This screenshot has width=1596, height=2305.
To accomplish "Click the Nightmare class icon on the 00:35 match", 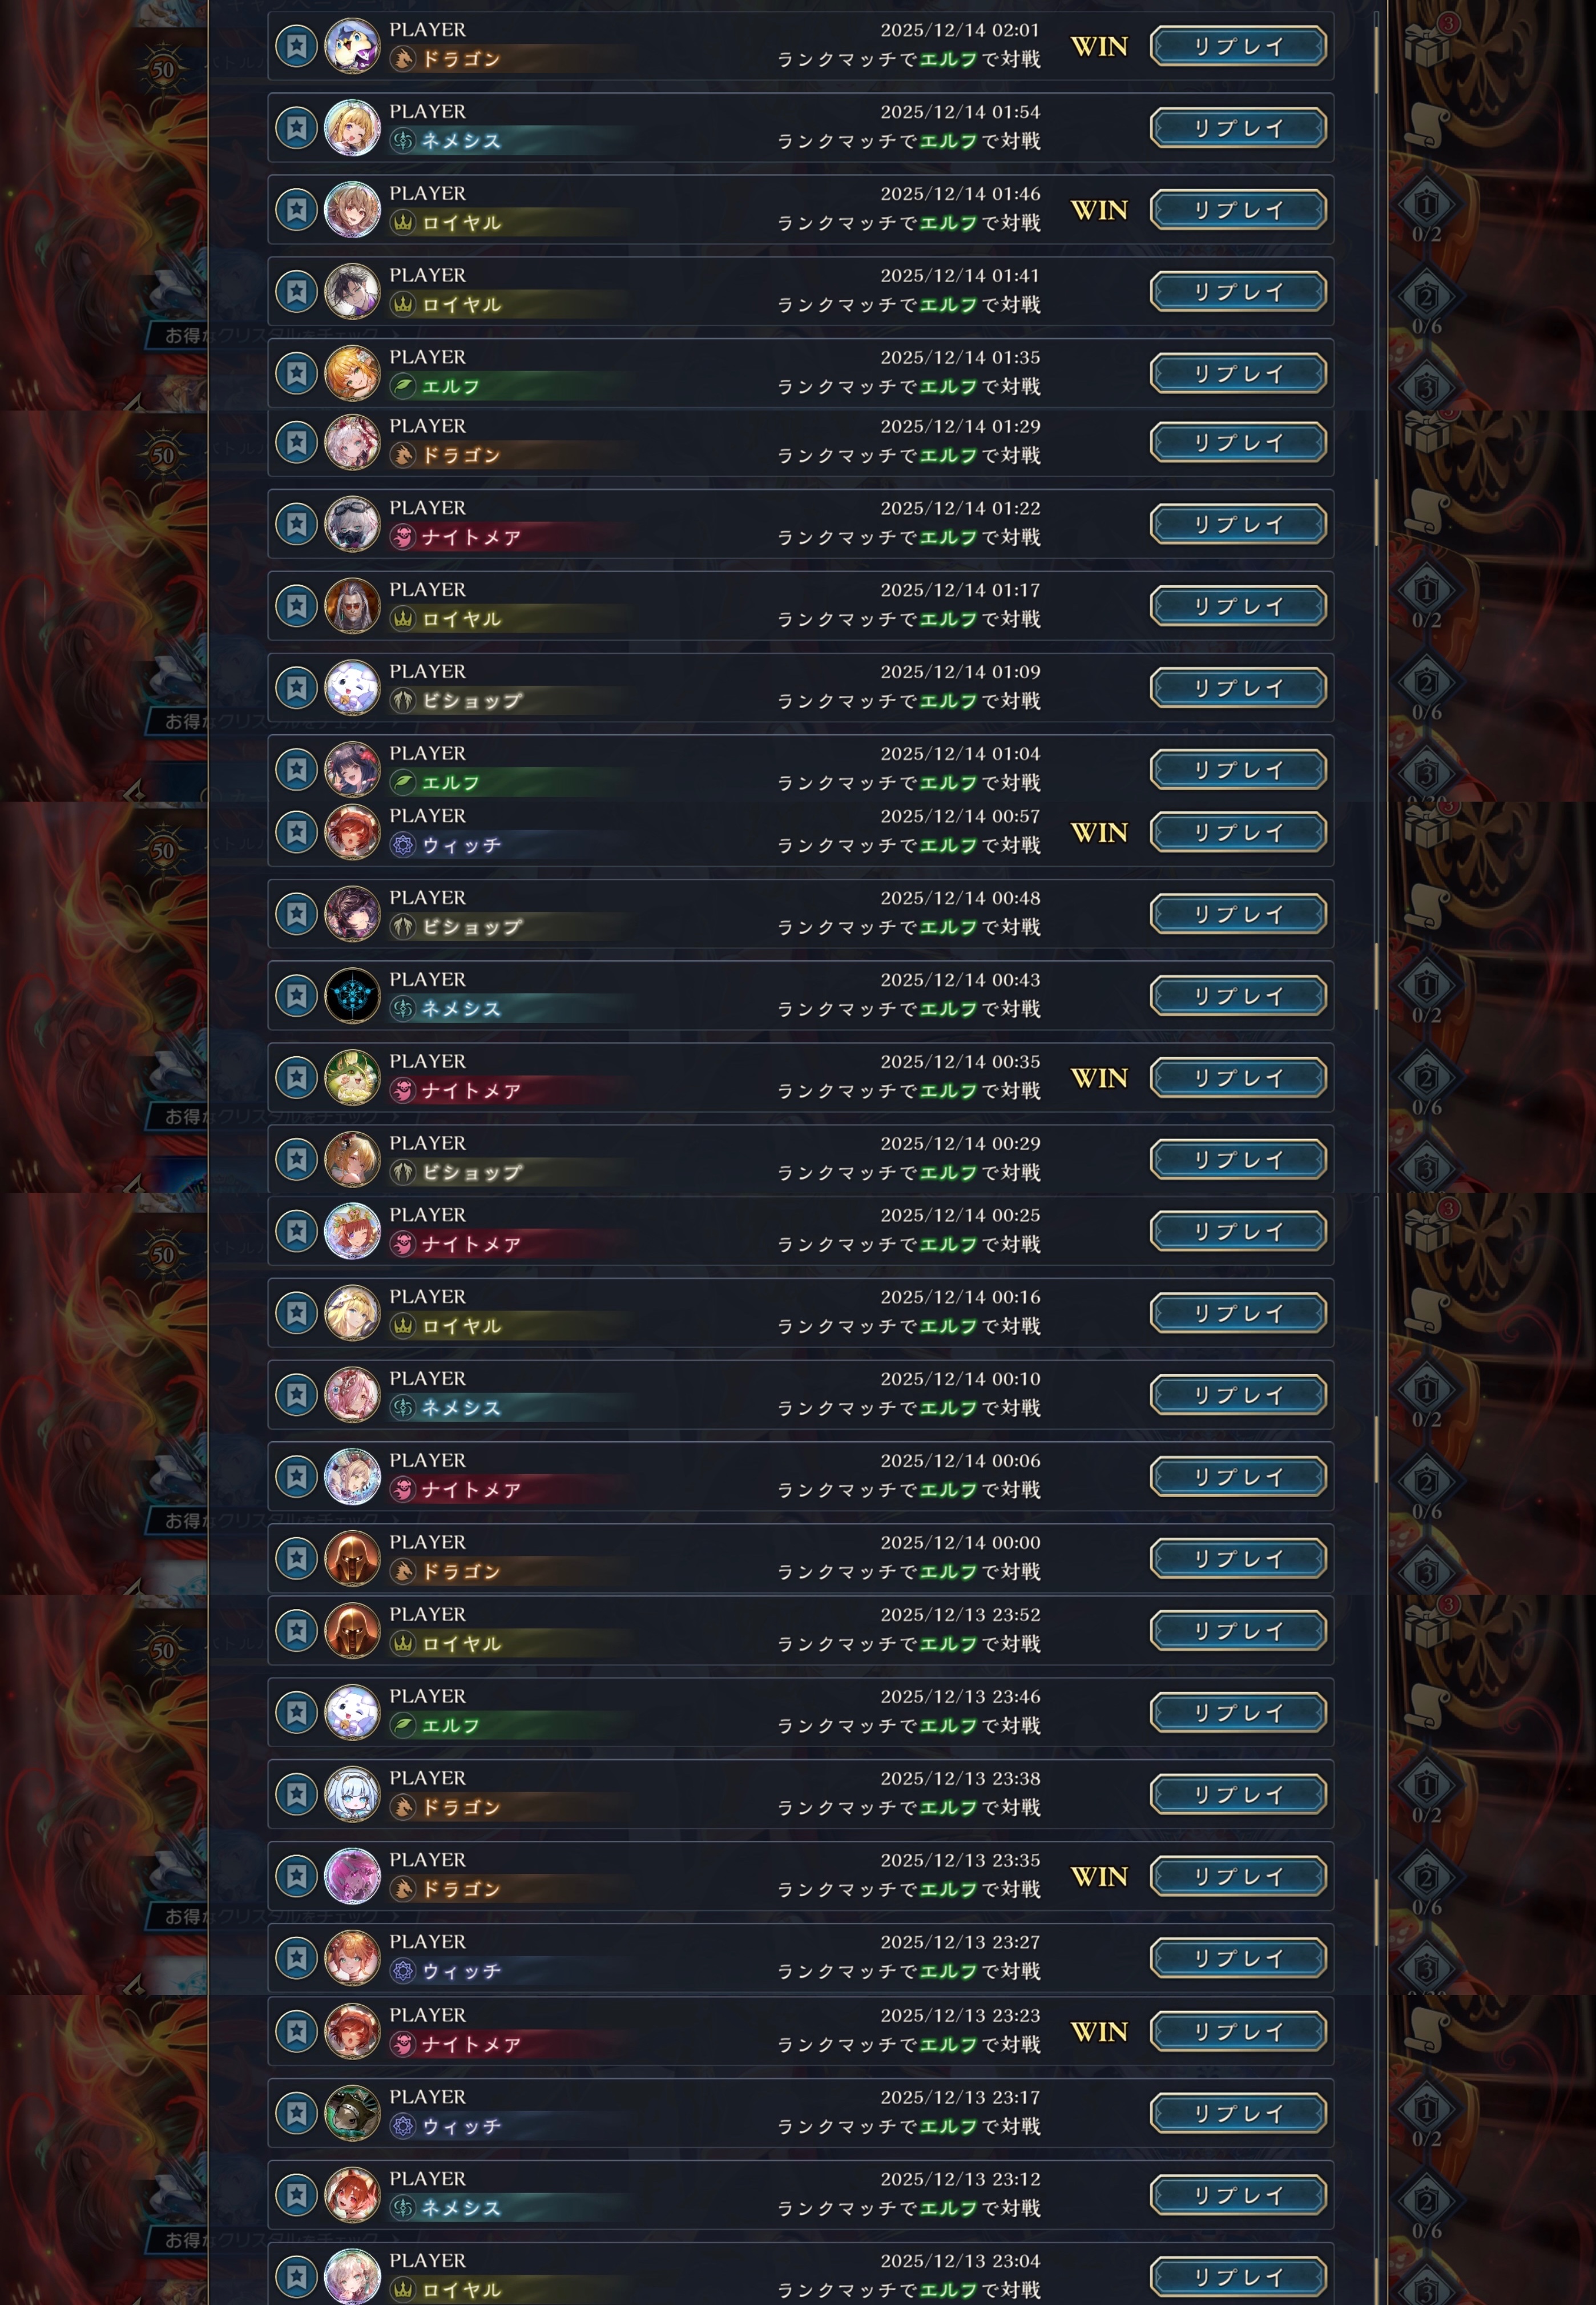I will 403,1091.
